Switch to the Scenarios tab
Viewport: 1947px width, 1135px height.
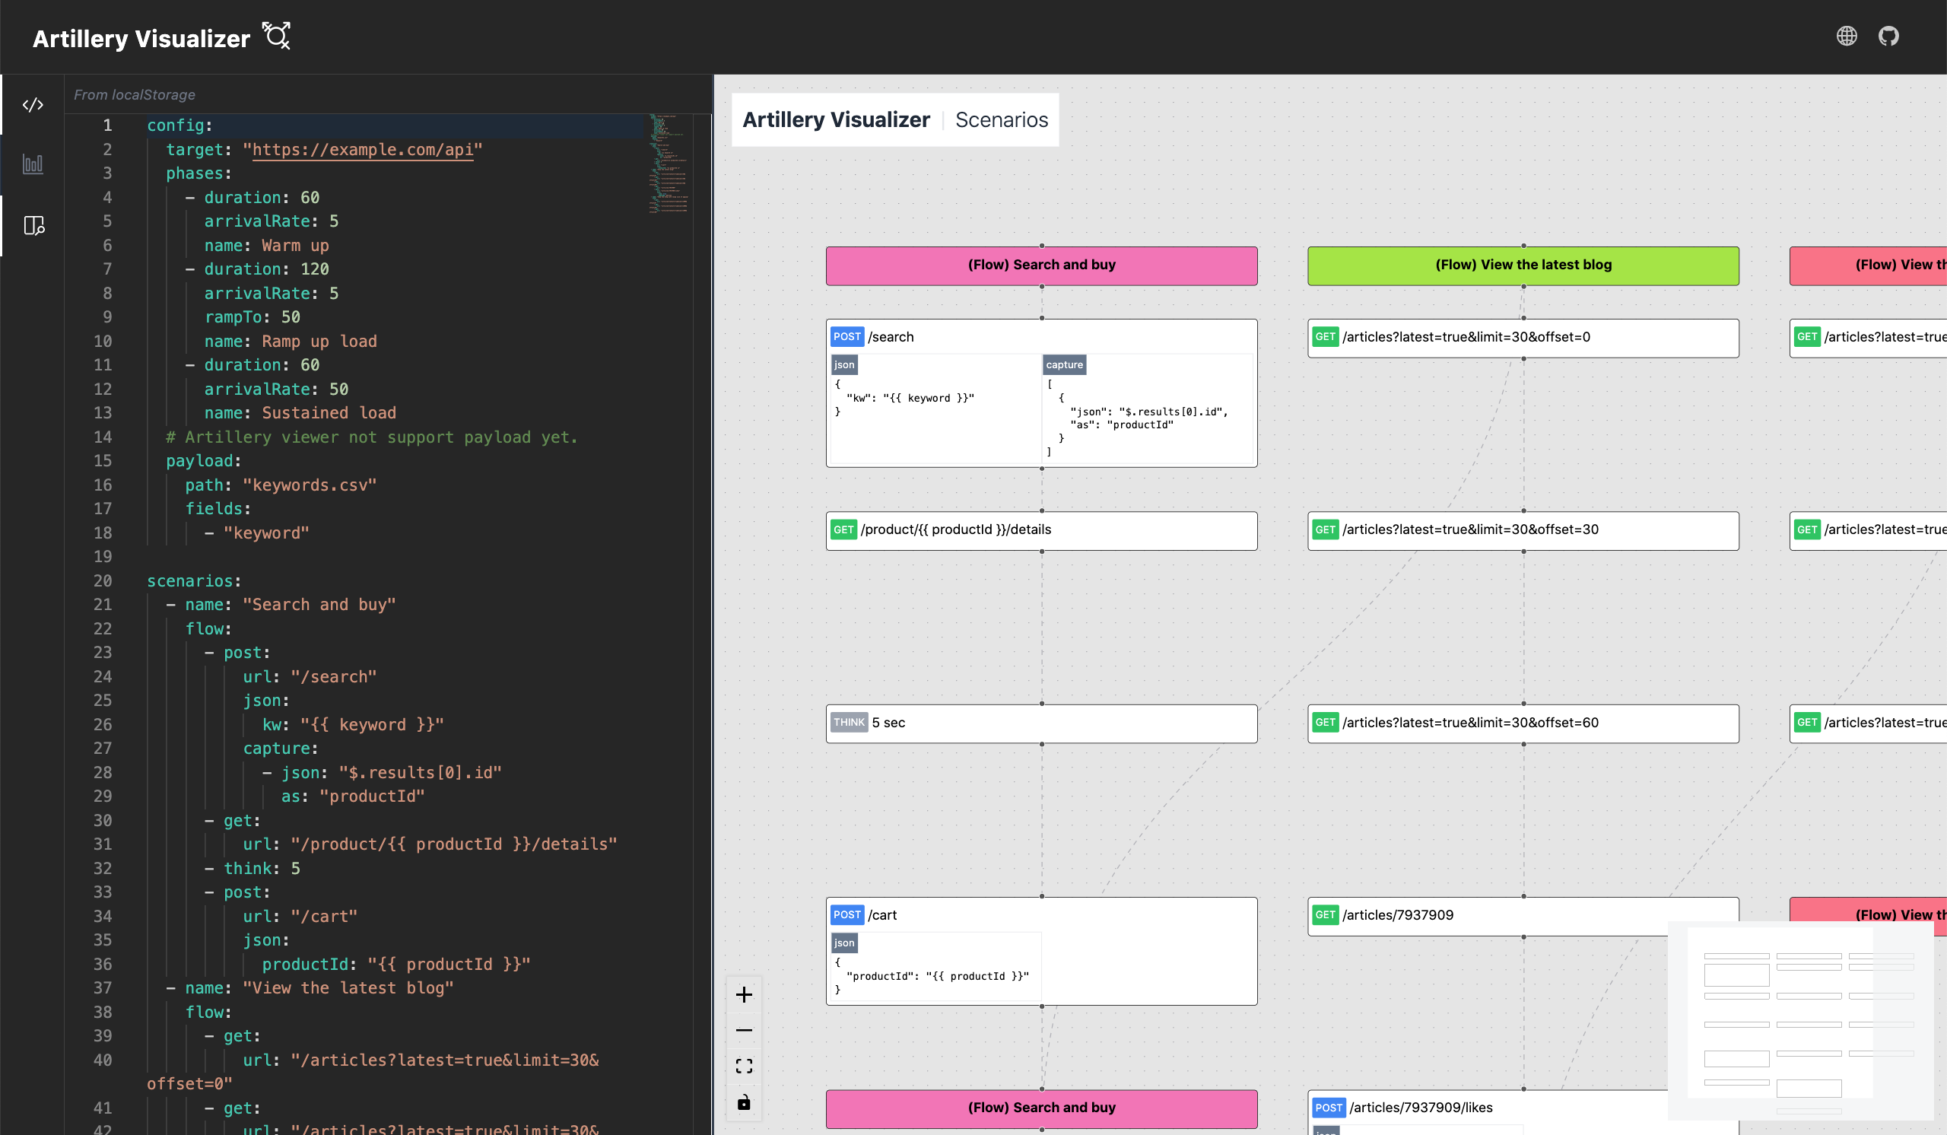(1001, 120)
